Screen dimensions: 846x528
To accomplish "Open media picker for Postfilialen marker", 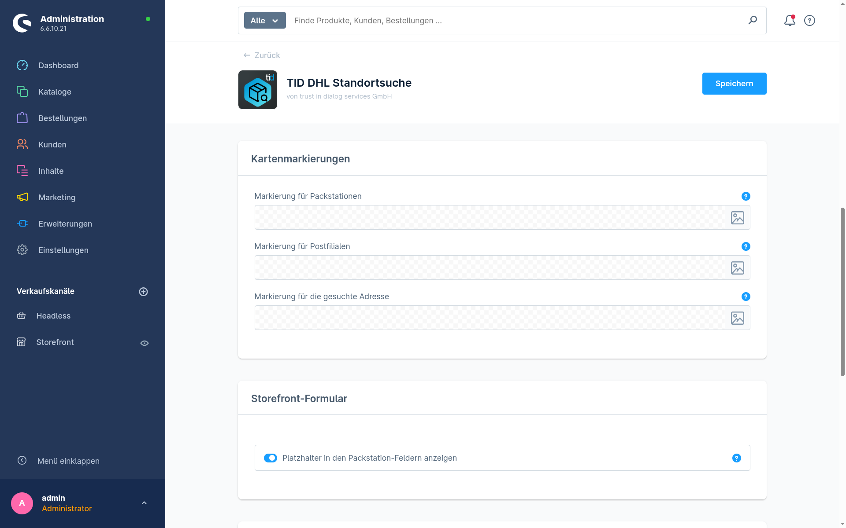I will click(x=738, y=268).
